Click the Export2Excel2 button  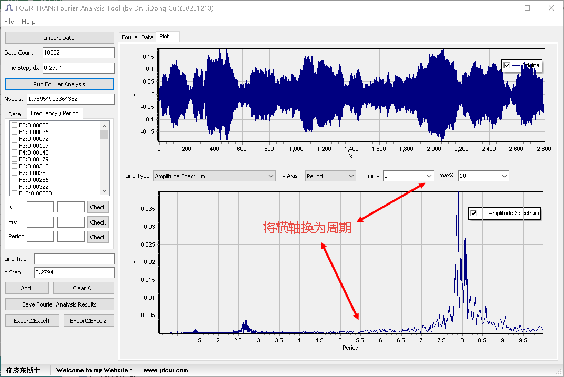(x=88, y=321)
